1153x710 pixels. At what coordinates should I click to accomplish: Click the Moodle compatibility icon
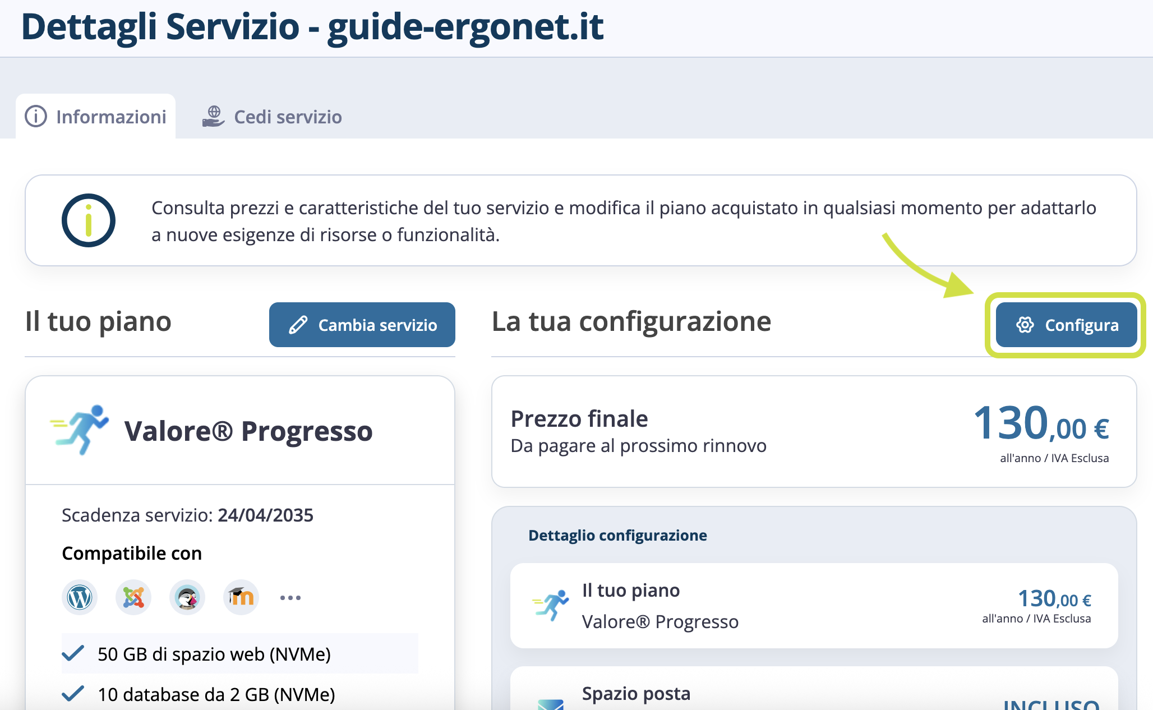(241, 597)
